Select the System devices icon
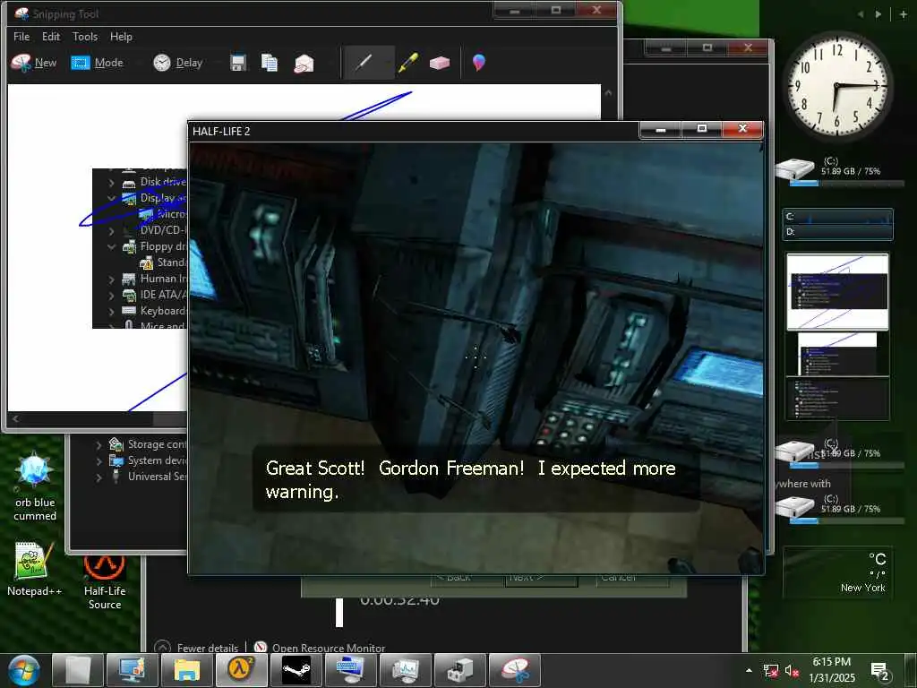Viewport: 917px width, 688px height. (116, 461)
